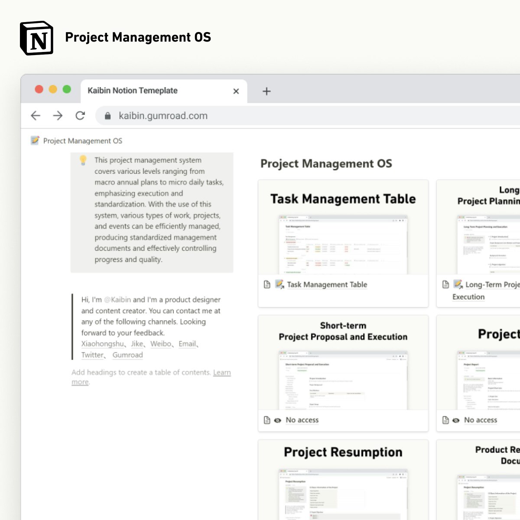
Task: Click the document icon next to Task Management Table
Action: click(x=268, y=285)
